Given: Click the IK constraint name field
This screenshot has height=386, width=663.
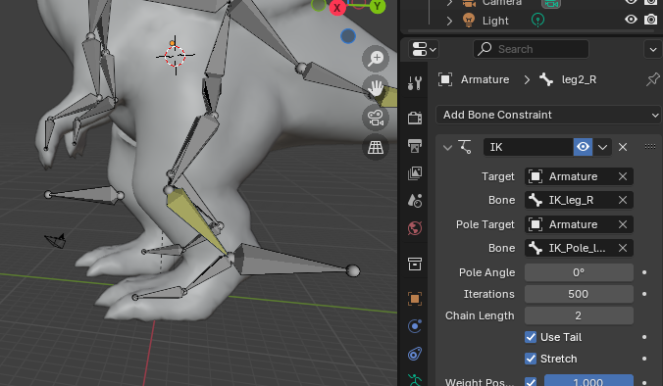Looking at the screenshot, I should [x=528, y=147].
